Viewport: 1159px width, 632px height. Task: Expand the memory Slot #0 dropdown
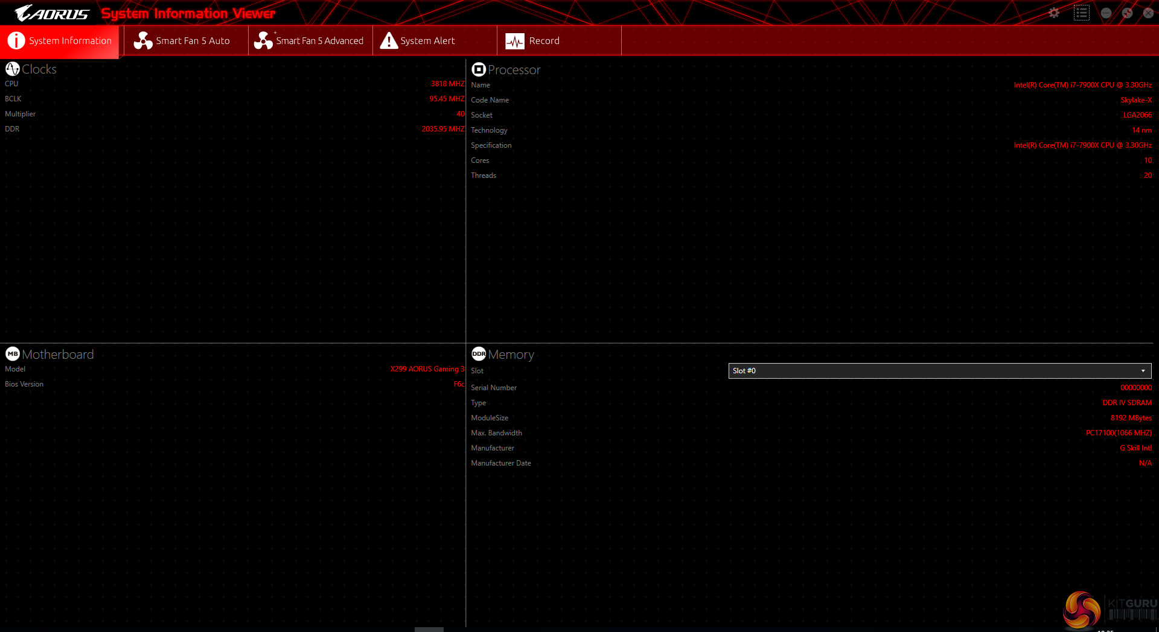click(x=940, y=371)
